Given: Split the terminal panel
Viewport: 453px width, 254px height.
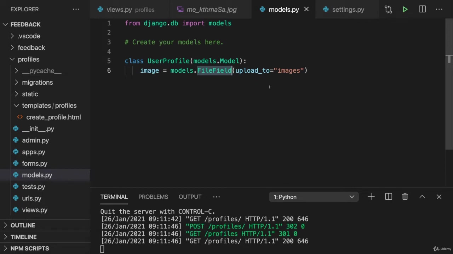Looking at the screenshot, I should [x=388, y=197].
